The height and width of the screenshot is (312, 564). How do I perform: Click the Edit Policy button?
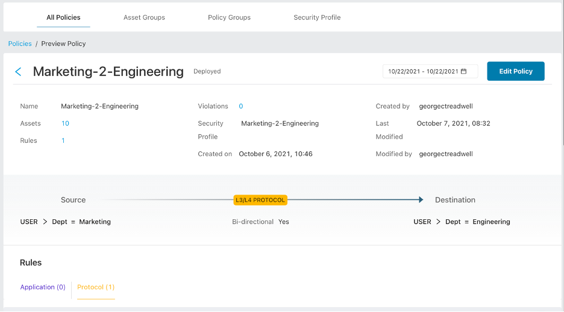coord(515,71)
